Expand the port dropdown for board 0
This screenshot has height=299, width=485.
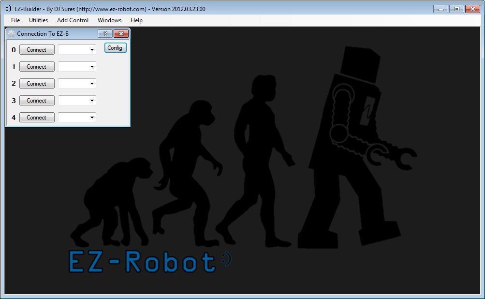pyautogui.click(x=92, y=50)
